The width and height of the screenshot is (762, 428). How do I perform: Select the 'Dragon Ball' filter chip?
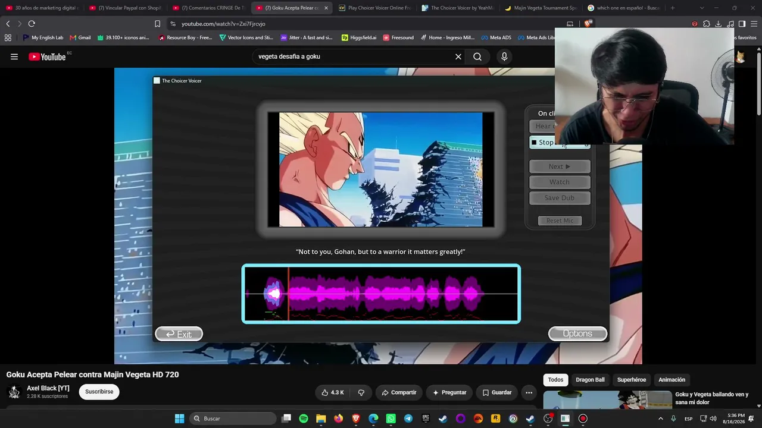coord(590,380)
